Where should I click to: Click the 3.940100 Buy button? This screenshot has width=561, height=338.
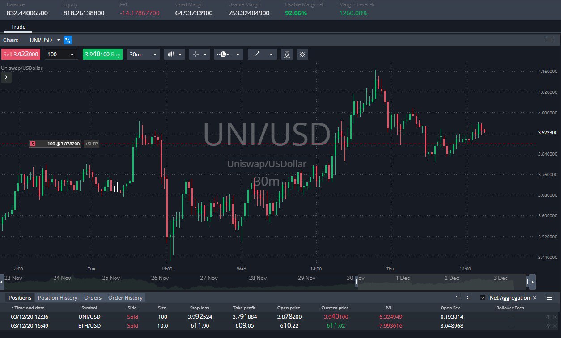click(102, 55)
